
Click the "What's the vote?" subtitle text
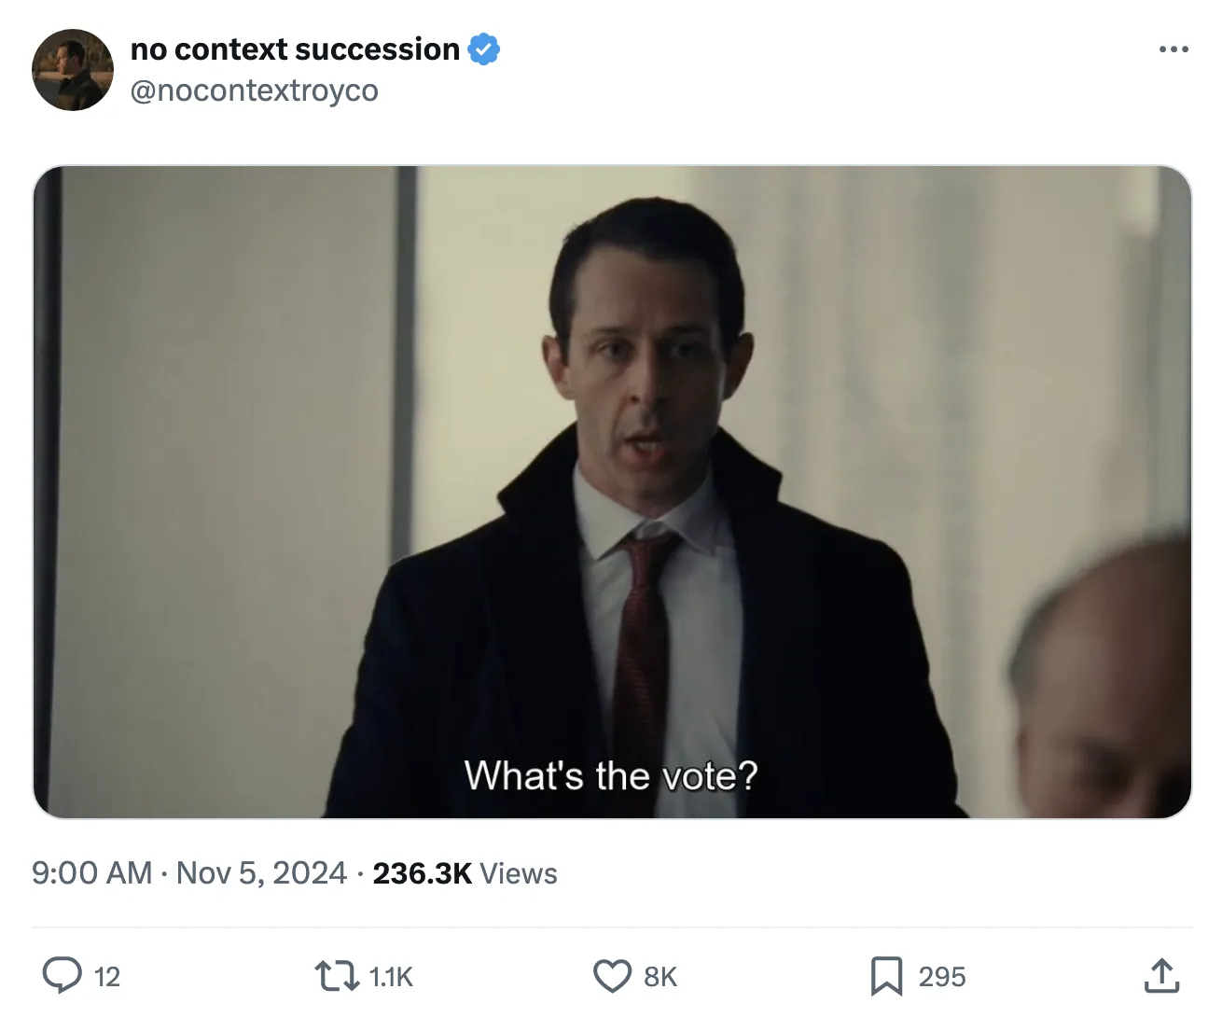point(611,775)
